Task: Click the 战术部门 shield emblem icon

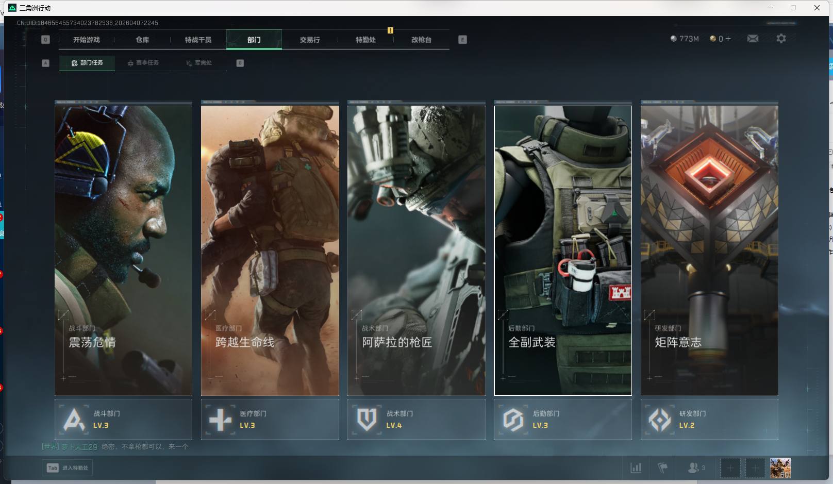Action: pos(366,420)
